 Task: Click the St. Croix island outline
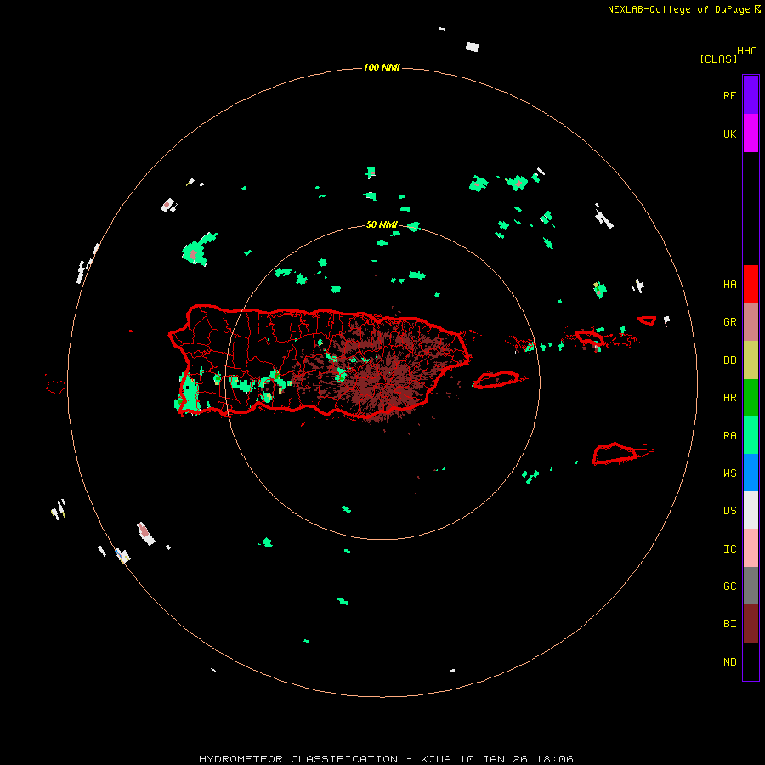coord(615,453)
